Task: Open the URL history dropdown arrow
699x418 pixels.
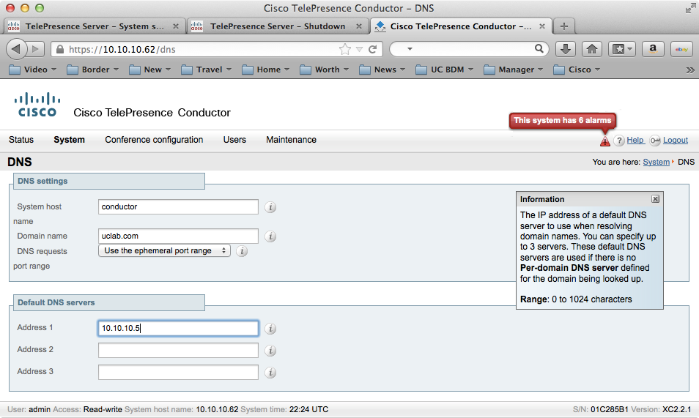Action: click(359, 49)
